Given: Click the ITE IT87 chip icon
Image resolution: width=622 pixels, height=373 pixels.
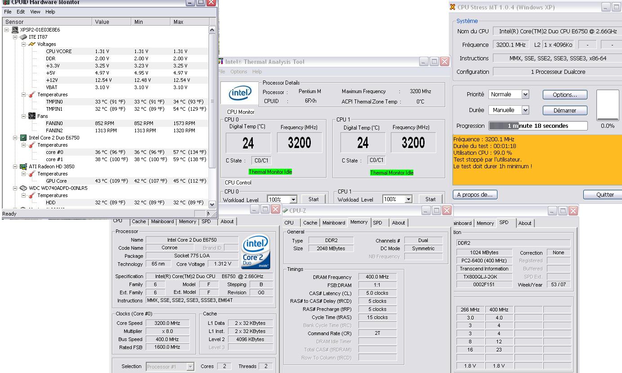Looking at the screenshot, I should [x=23, y=37].
